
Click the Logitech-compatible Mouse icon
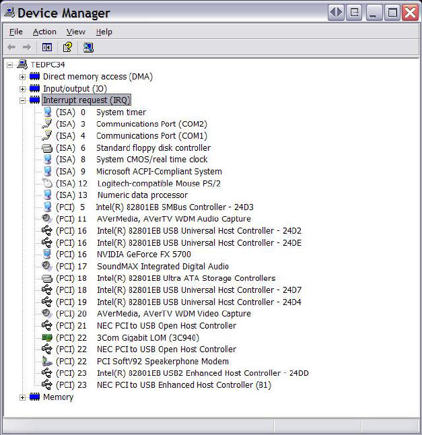tap(47, 183)
